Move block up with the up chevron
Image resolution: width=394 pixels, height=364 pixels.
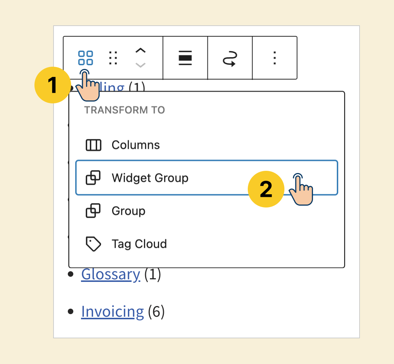pos(141,51)
